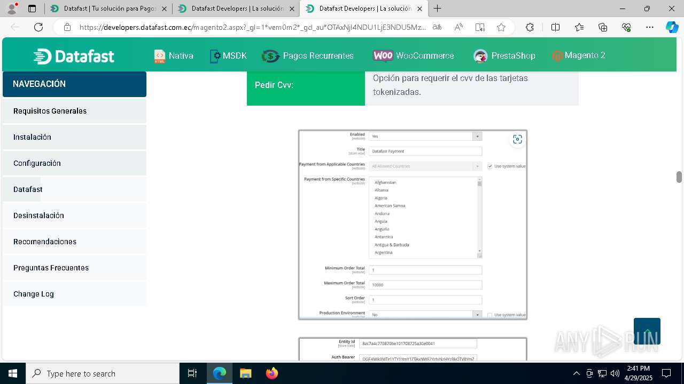Go to Requisitos Generales in navigation
The image size is (684, 384).
pyautogui.click(x=74, y=111)
